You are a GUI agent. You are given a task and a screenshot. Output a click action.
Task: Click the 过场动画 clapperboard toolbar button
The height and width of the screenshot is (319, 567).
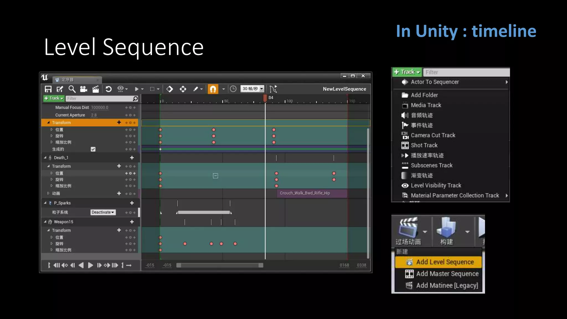pyautogui.click(x=408, y=231)
